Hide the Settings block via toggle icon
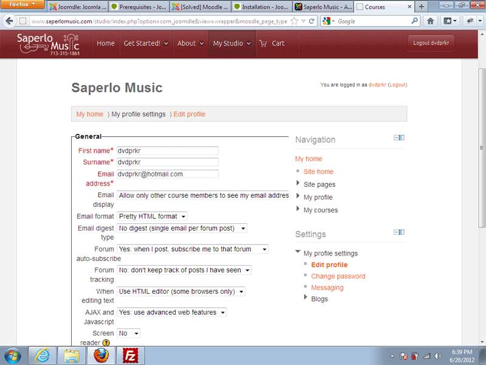Image resolution: width=486 pixels, height=365 pixels. coord(399,232)
